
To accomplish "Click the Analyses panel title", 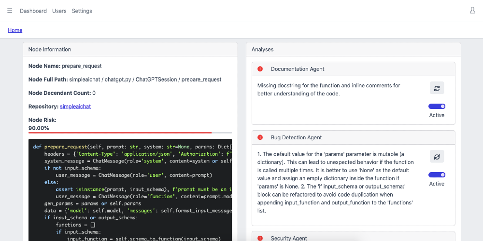I will (x=262, y=49).
